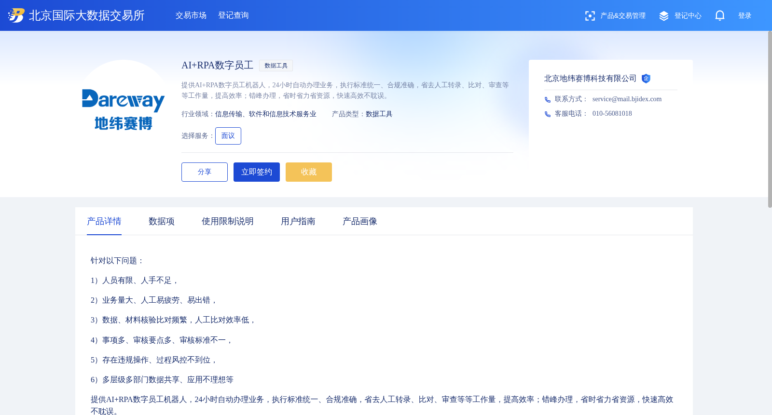
Task: Click the line 2）业务量大、人工易疲劳、易出错，
Action: [x=154, y=300]
